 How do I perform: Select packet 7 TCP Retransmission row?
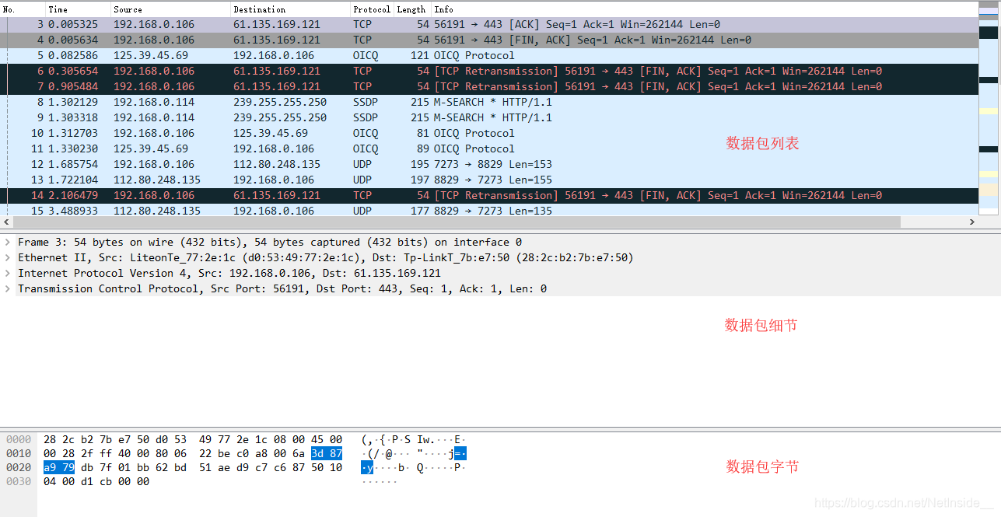point(489,87)
